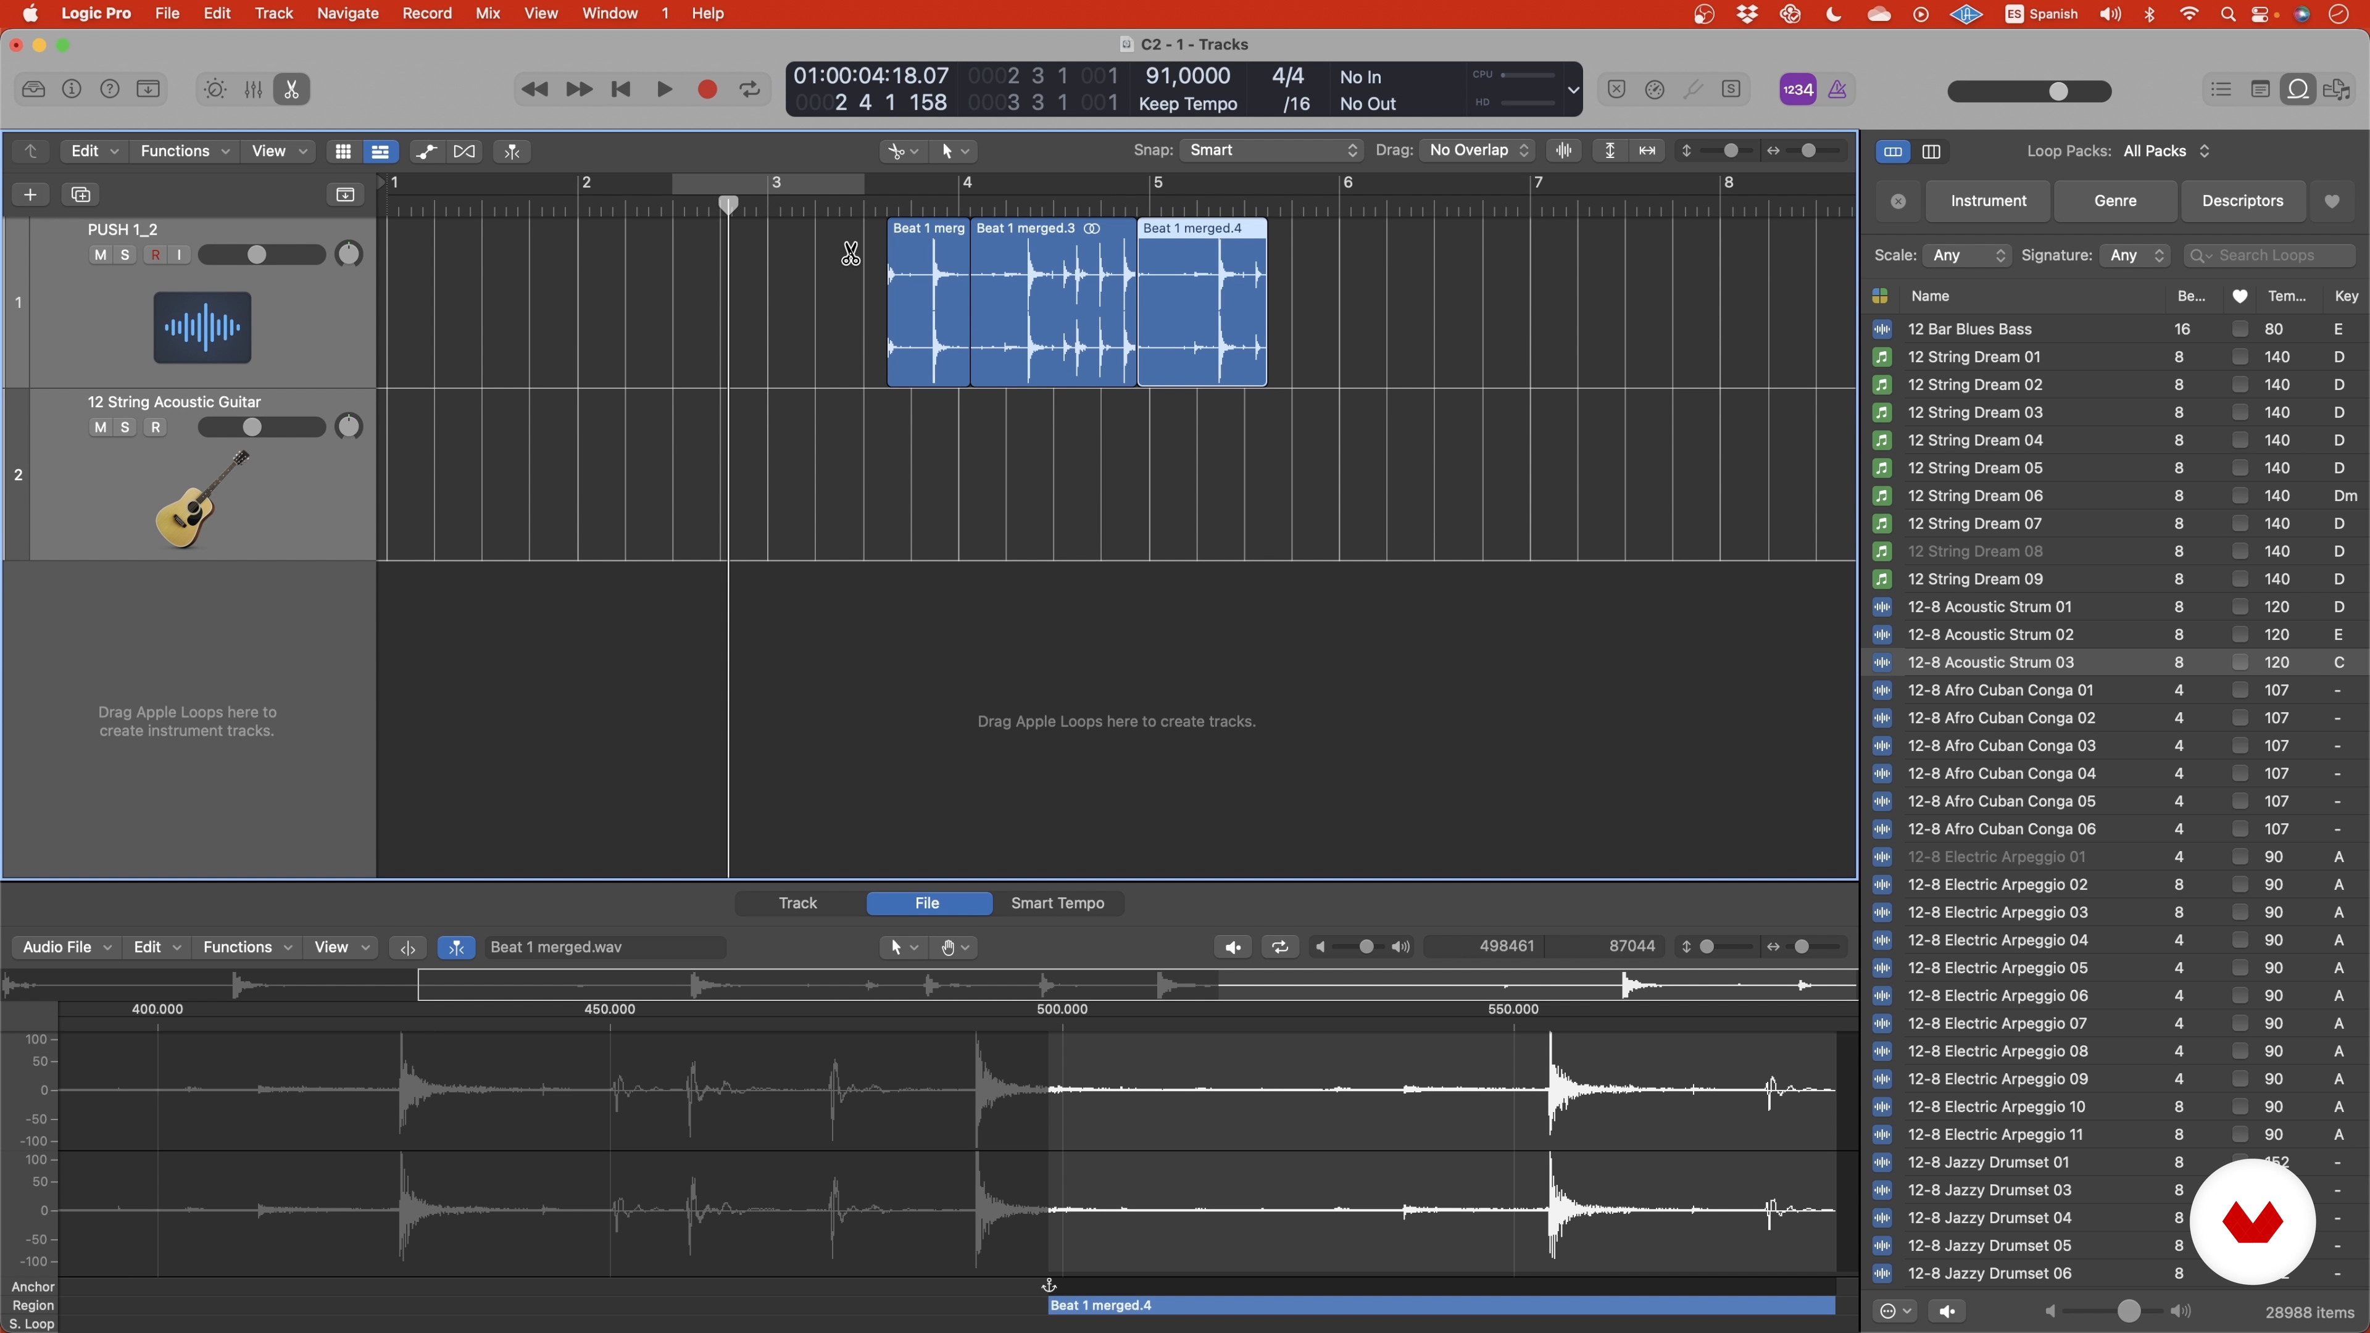2370x1333 pixels.
Task: Toggle Catch playhead button in tracks toolbar
Action: click(x=512, y=151)
